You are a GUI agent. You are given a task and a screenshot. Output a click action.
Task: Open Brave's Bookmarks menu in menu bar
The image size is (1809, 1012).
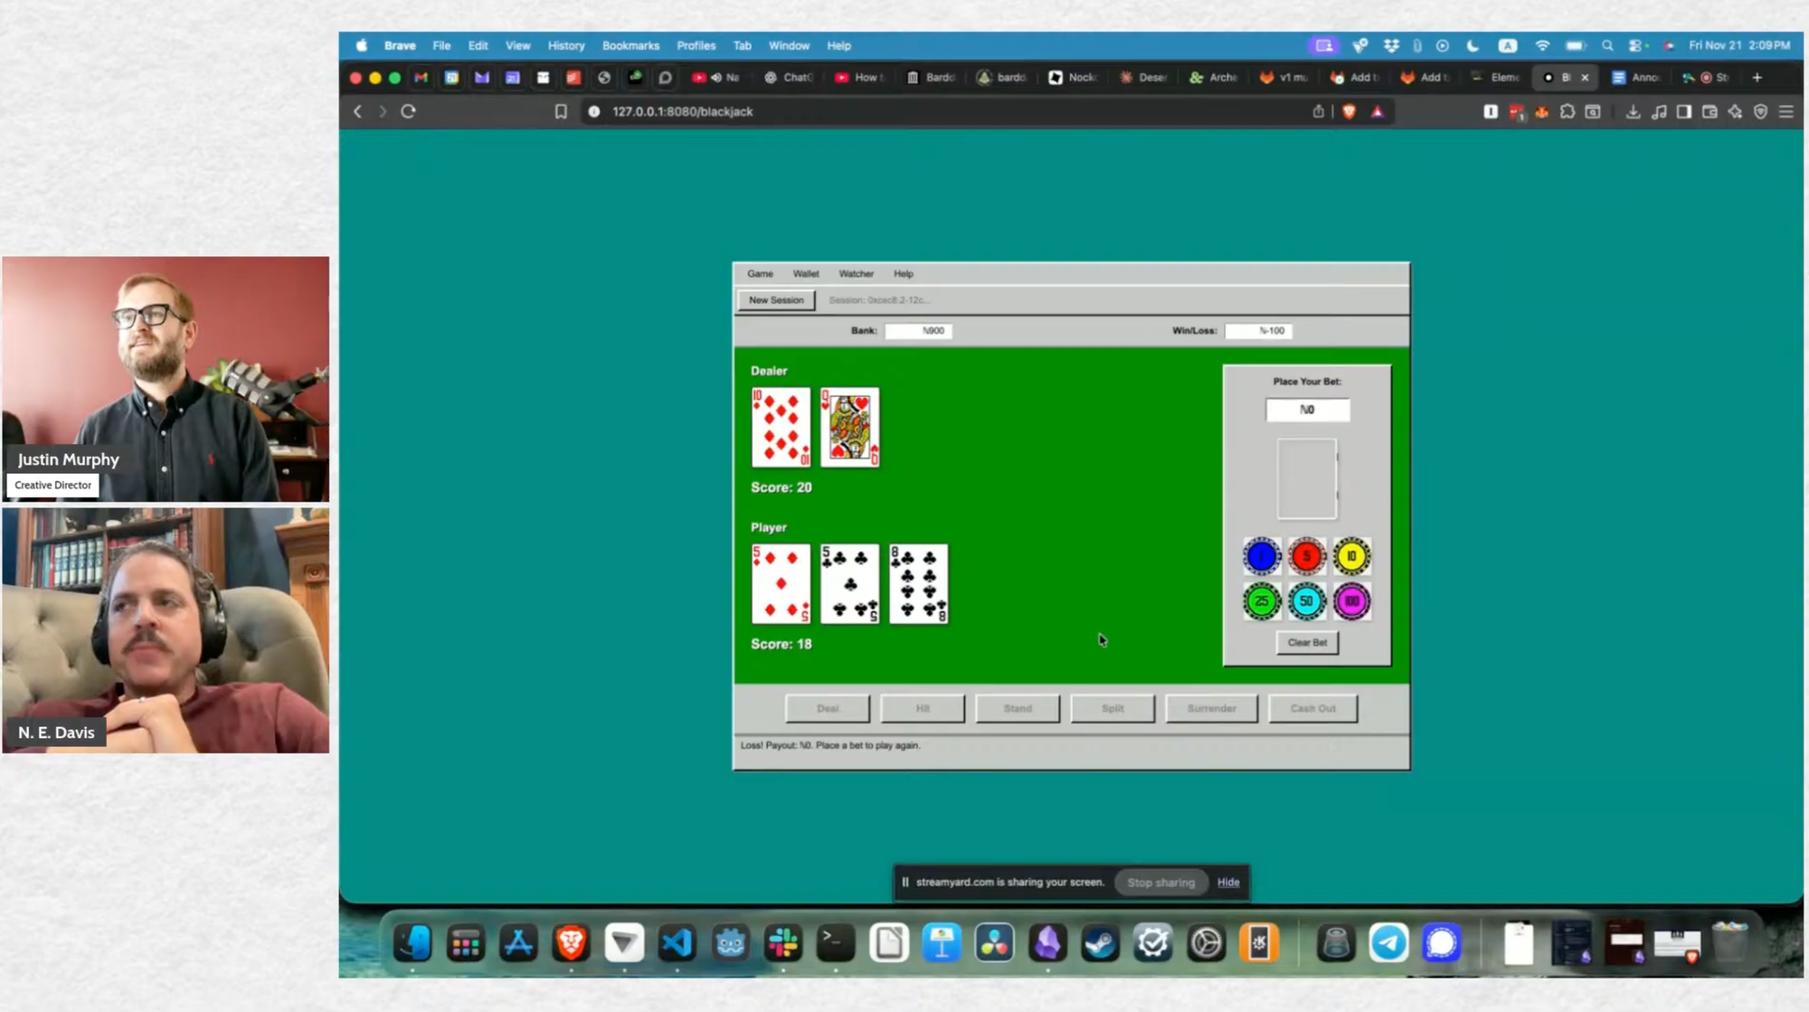click(630, 45)
